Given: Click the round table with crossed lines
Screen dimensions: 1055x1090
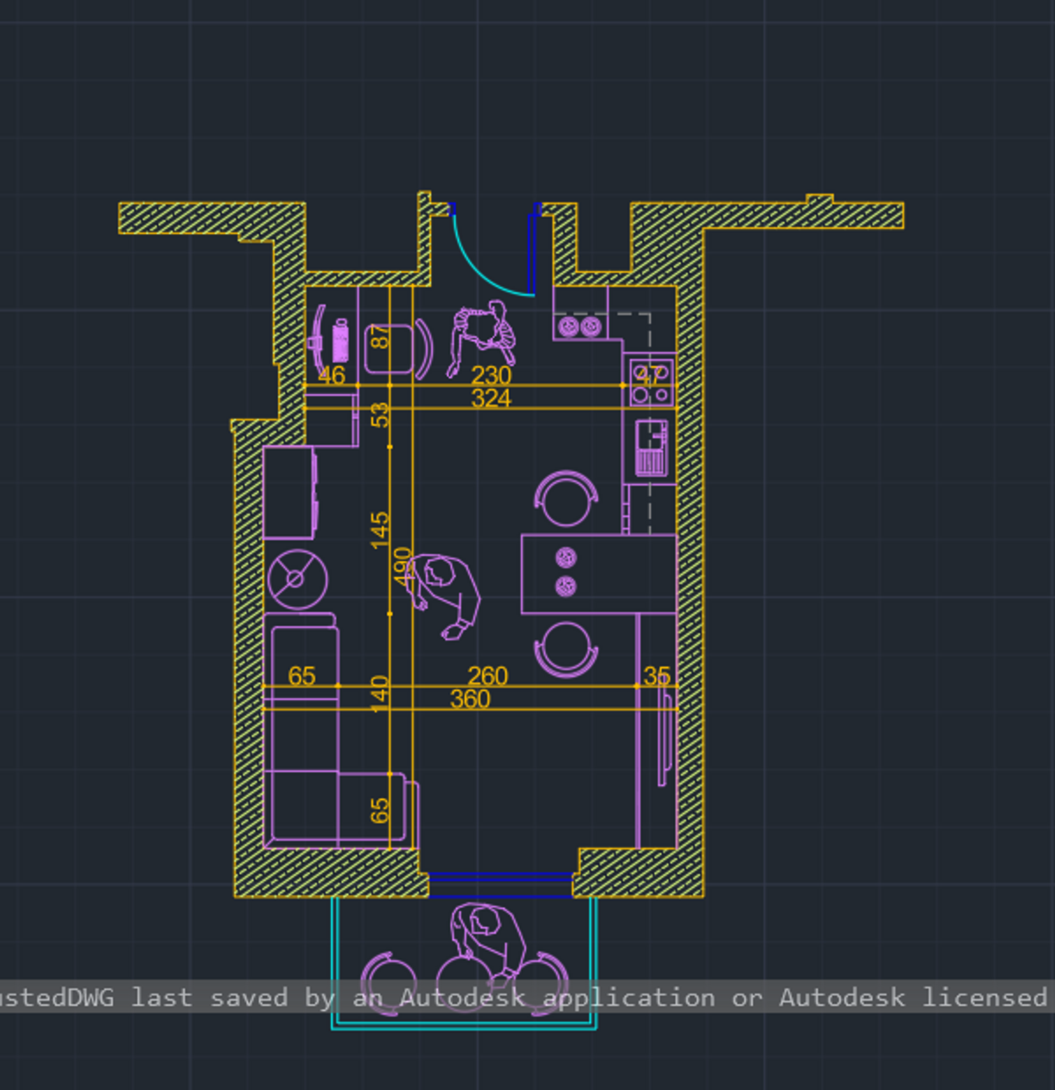Looking at the screenshot, I should coord(298,579).
